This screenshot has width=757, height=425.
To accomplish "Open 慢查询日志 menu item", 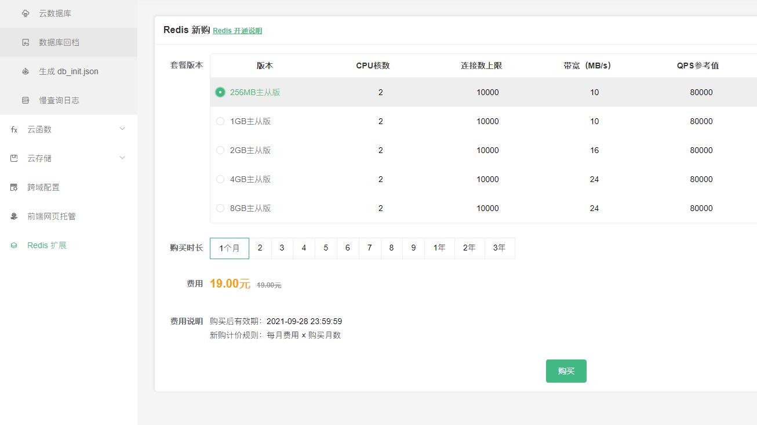I will [x=59, y=100].
